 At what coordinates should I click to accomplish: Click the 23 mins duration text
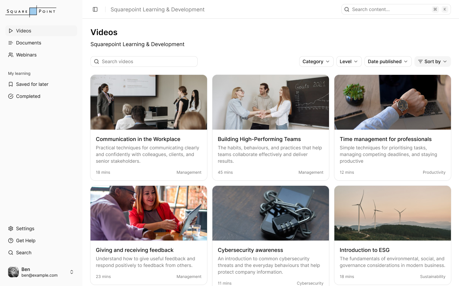(x=103, y=277)
